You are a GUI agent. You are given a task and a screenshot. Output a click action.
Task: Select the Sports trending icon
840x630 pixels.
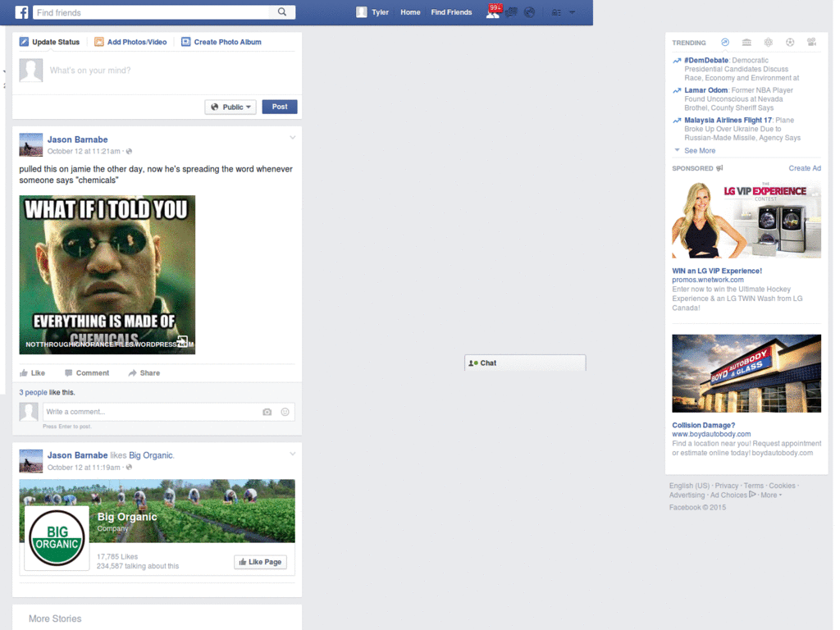click(790, 43)
